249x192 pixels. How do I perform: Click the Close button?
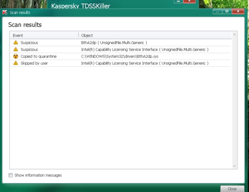tap(232, 189)
